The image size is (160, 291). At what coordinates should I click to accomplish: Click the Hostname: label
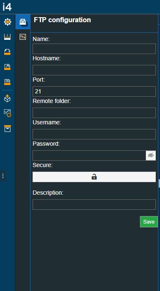click(x=47, y=58)
